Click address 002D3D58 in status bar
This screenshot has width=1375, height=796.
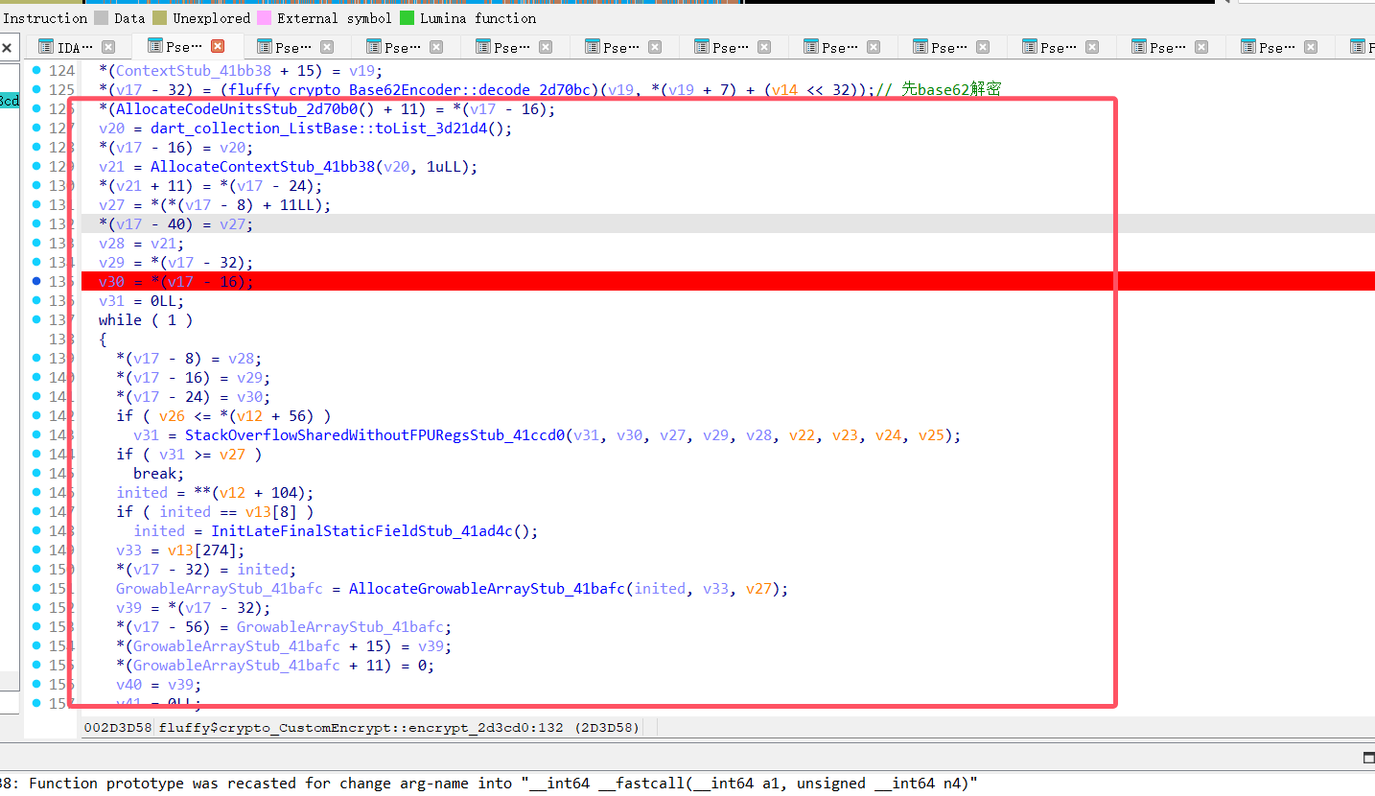point(117,728)
